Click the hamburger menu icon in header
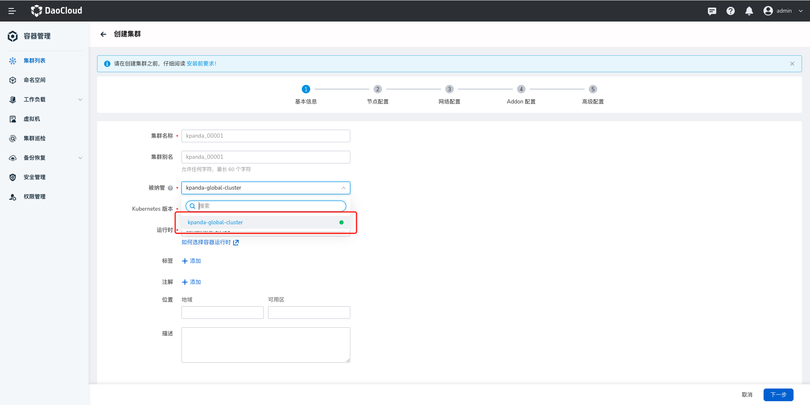Image resolution: width=810 pixels, height=405 pixels. (x=12, y=11)
